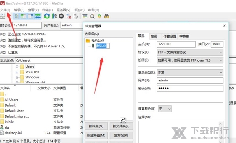Open the Site Manager toolbar icon
The image size is (236, 143).
[3, 16]
